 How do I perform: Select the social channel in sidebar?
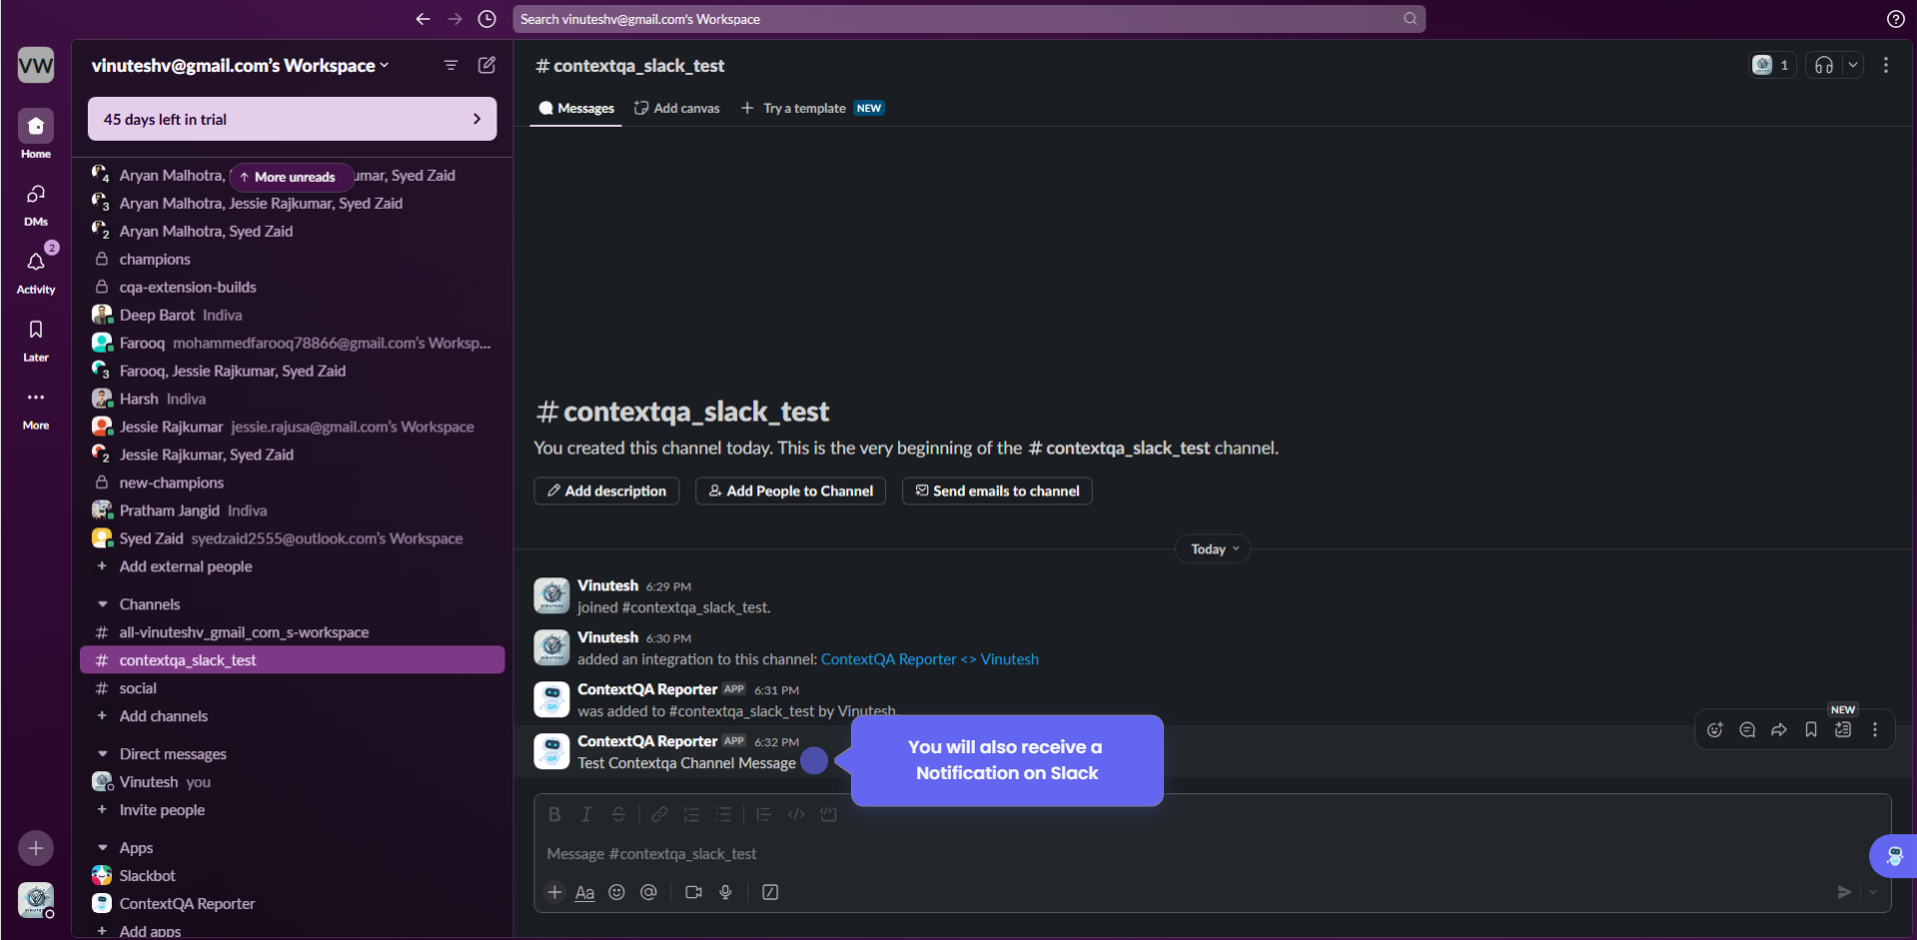click(138, 688)
